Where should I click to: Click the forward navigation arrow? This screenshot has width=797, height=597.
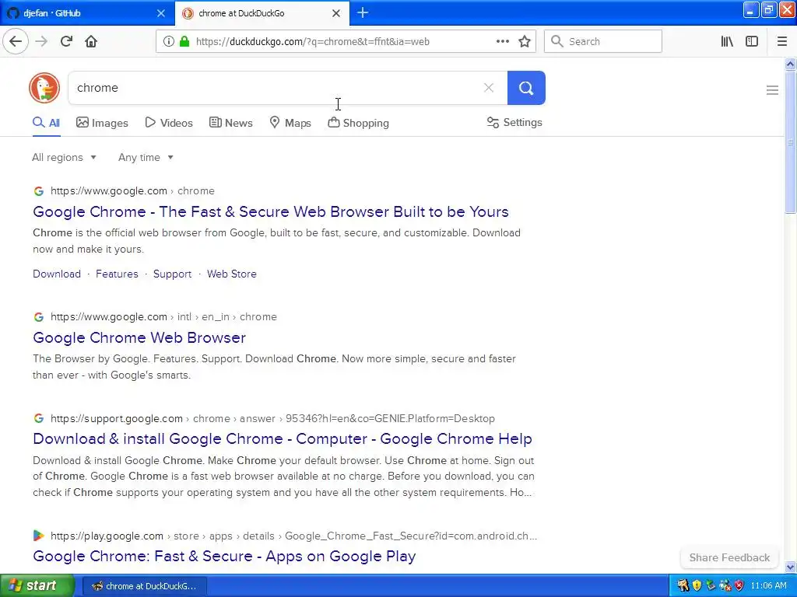(42, 42)
